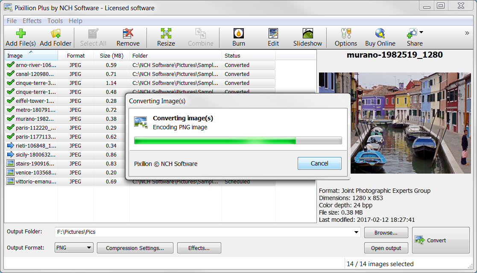Open the Help menu
Viewport: 477px width, 273px height.
[76, 20]
